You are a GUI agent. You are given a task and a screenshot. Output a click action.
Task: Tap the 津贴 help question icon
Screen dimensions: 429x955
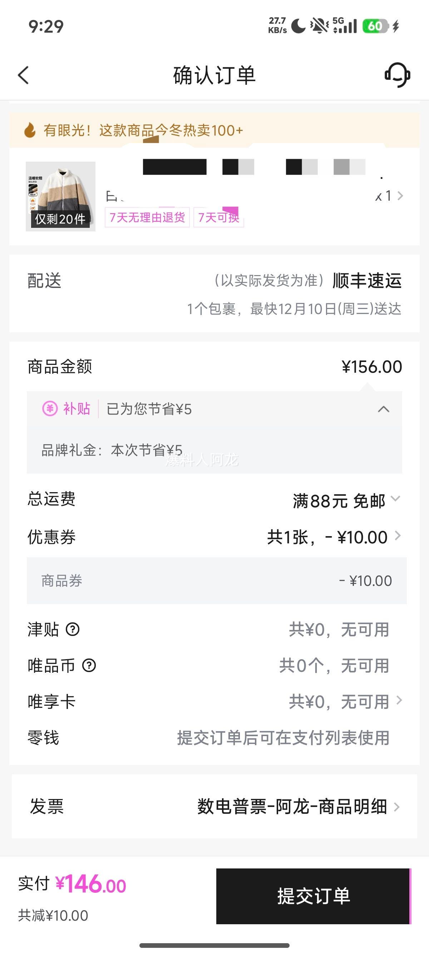[x=73, y=629]
